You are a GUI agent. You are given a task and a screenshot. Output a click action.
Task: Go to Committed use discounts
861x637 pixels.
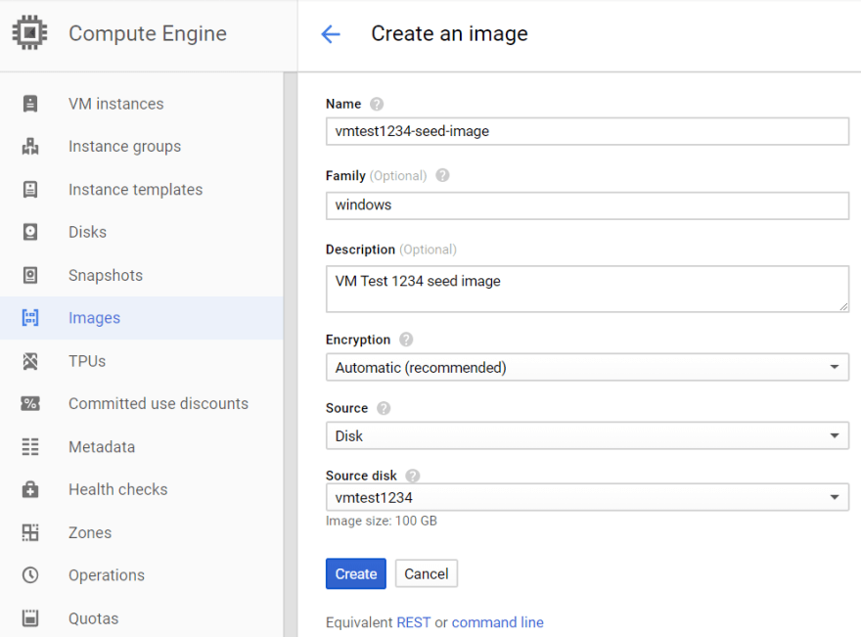click(x=142, y=403)
